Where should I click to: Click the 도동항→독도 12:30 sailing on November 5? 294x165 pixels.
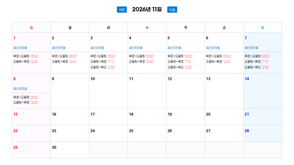[x=180, y=67]
